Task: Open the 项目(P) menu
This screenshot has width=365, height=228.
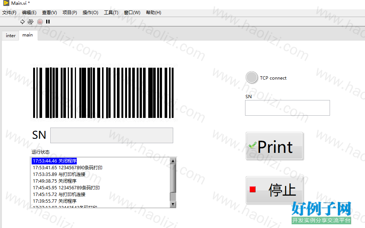Action: [x=70, y=13]
